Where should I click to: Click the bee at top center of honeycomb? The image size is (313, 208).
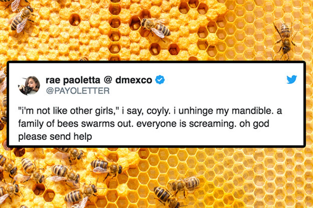[156, 27]
